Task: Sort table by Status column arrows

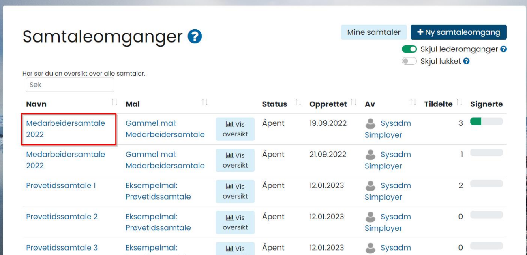Action: tap(298, 102)
